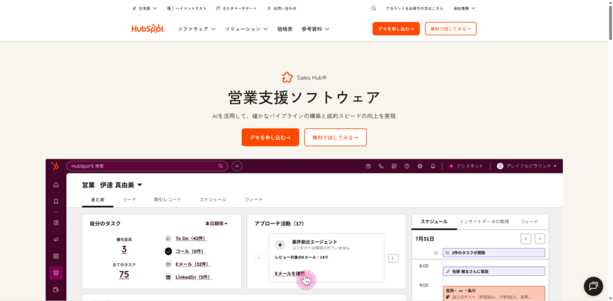
Task: Open the フィード tab beside 取引レコード
Action: tap(254, 199)
